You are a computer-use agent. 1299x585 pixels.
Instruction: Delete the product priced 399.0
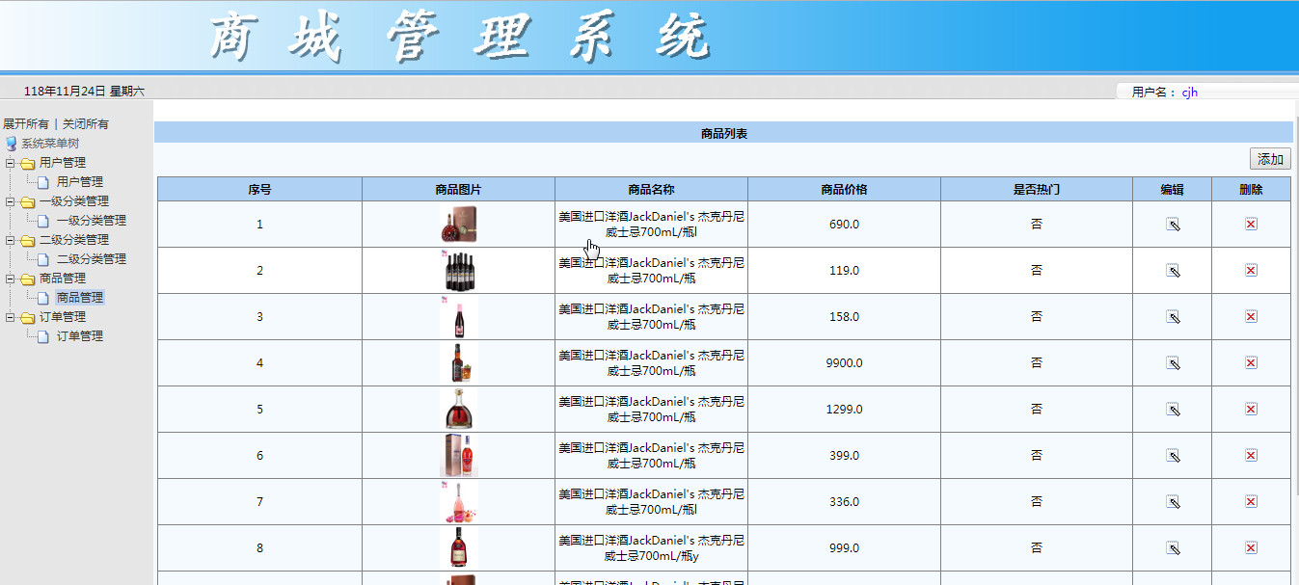click(1251, 456)
